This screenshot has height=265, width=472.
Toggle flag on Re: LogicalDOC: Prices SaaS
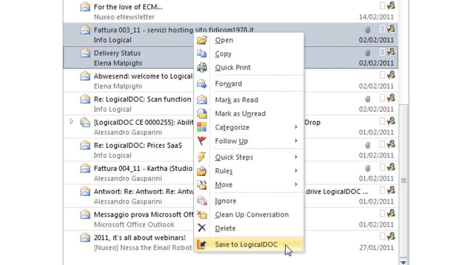pyautogui.click(x=382, y=145)
